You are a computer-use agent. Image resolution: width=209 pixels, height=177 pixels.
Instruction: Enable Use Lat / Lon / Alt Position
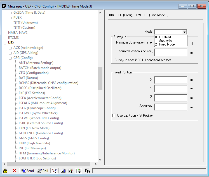(114, 115)
